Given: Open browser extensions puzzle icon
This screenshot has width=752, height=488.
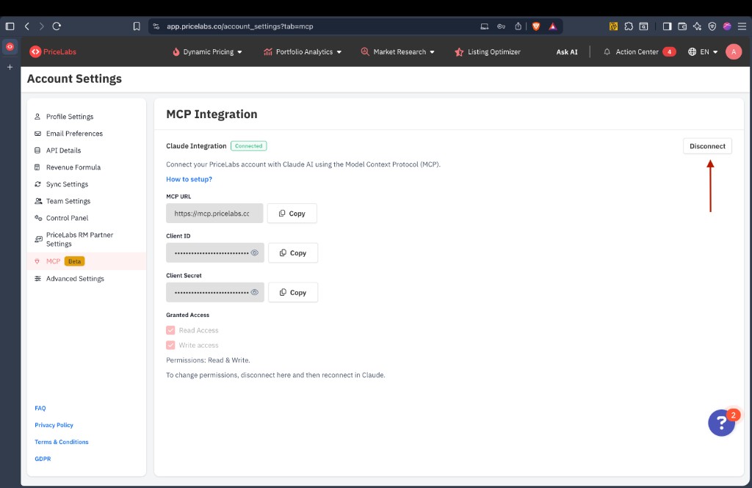Looking at the screenshot, I should pos(629,26).
